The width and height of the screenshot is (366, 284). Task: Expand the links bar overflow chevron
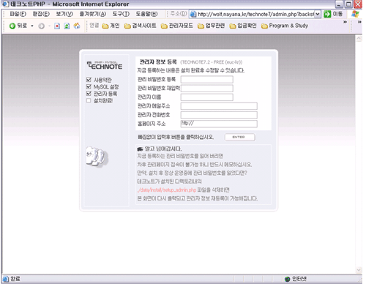tap(345, 22)
